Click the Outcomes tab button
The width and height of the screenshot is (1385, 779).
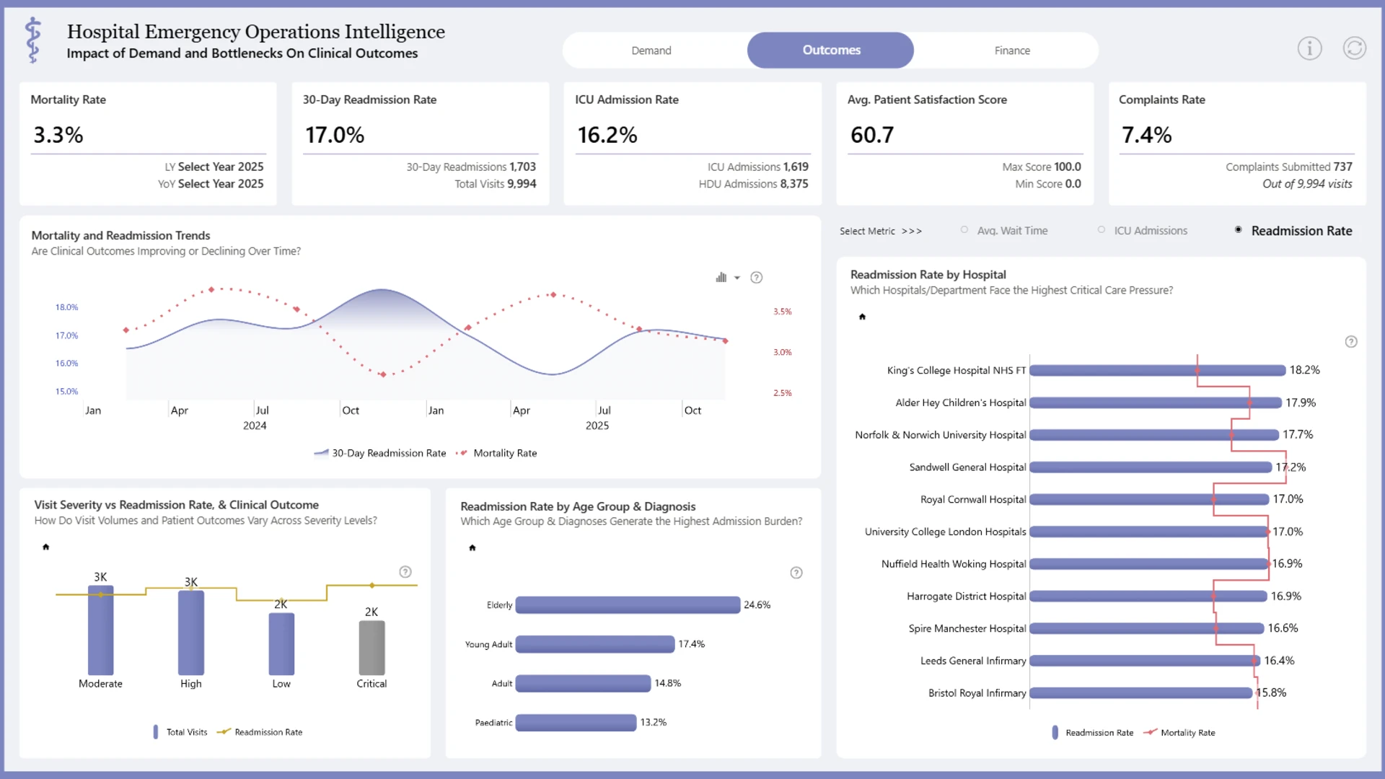[x=831, y=50]
